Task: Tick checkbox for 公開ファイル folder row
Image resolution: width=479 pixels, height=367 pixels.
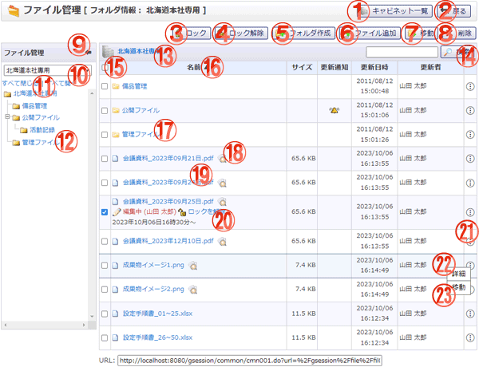Action: coord(105,111)
